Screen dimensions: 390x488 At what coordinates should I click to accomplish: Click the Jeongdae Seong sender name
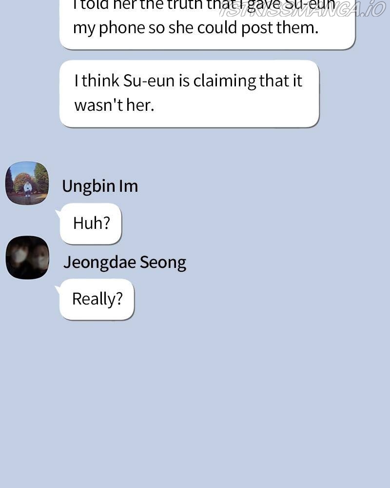coord(125,263)
